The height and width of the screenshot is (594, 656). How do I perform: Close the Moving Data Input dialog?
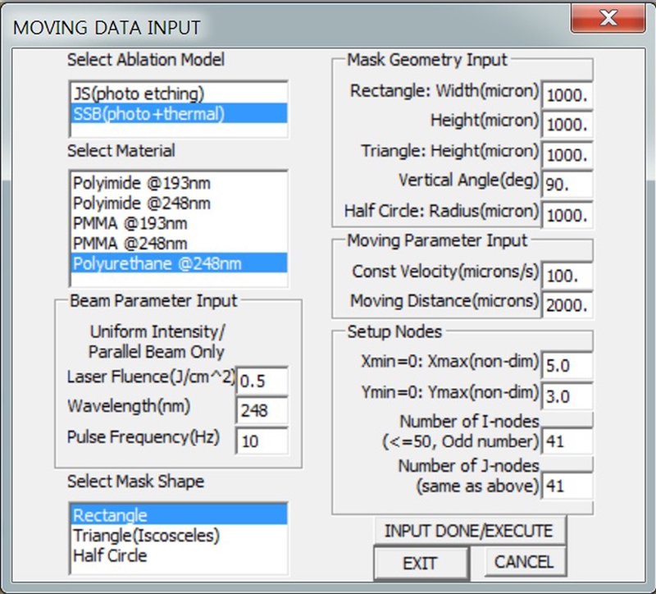(x=608, y=19)
